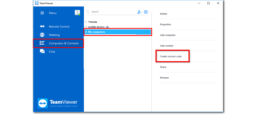Click the profile avatar picture

pyautogui.click(x=77, y=13)
